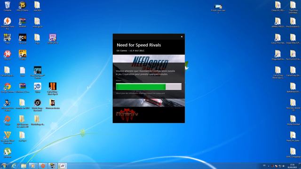Launch the Uplay desktop shortcut
Screen dimensions: 301x169
coord(38,88)
